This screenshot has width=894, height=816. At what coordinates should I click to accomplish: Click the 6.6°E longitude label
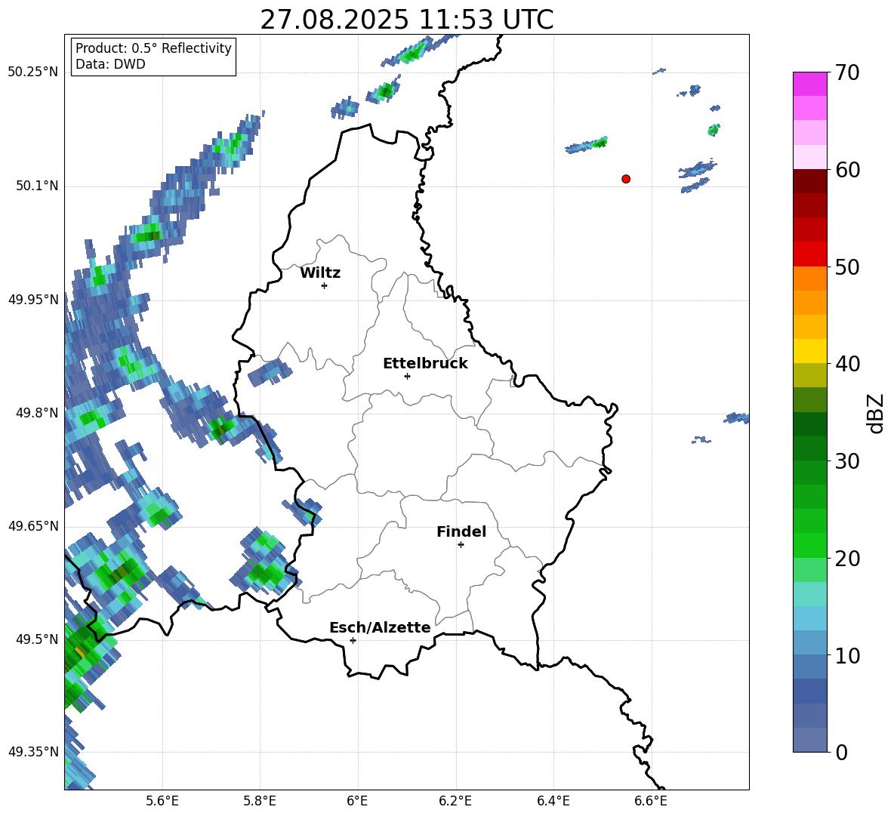(651, 801)
